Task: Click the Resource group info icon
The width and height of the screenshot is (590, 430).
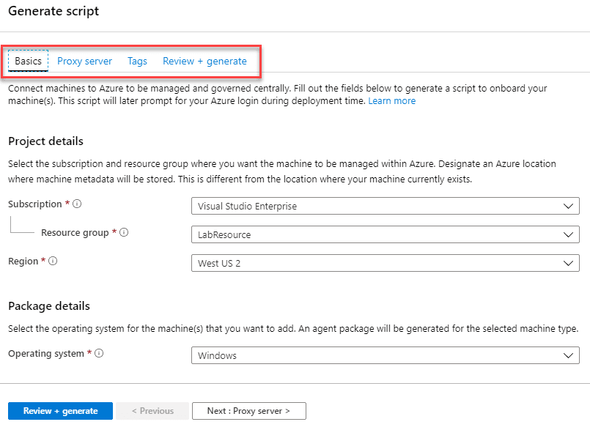Action: [x=125, y=233]
